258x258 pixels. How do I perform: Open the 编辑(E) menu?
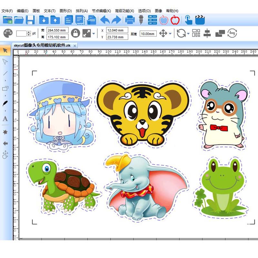click(x=23, y=11)
